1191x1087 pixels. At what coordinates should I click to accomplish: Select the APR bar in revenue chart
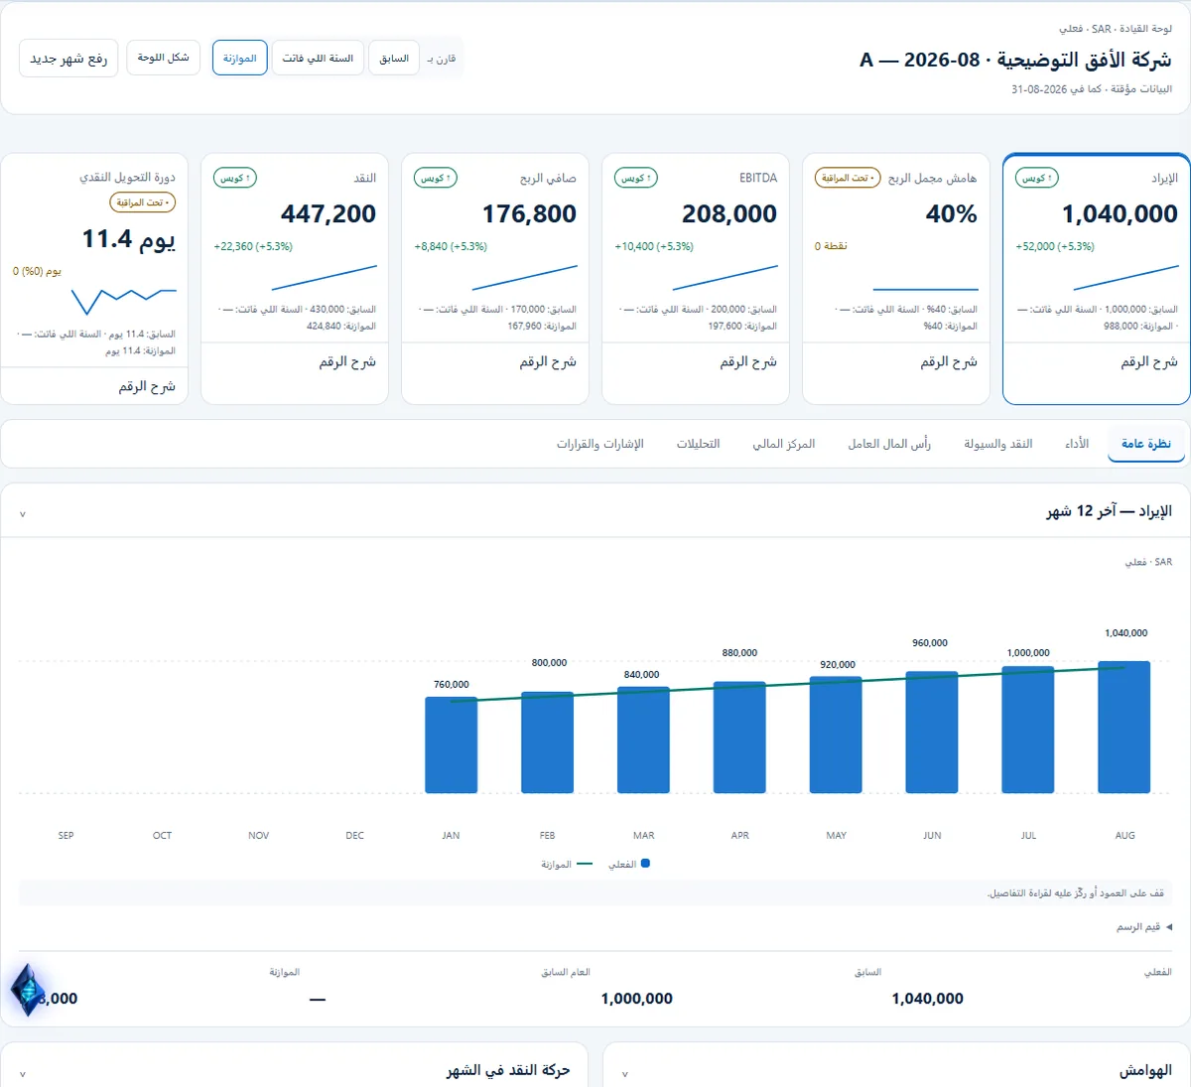coord(739,738)
